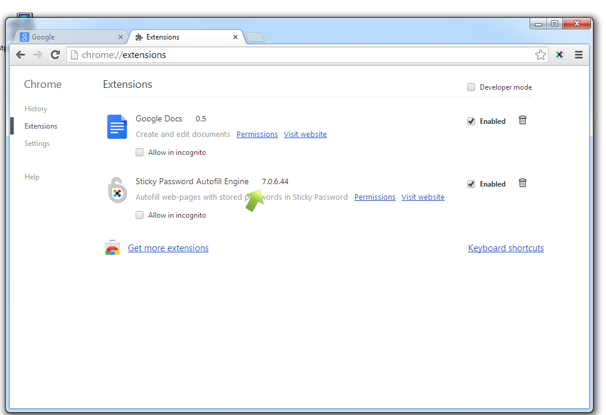Screen dimensions: 606x415
Task: Close the Google tab
Action: pos(121,37)
